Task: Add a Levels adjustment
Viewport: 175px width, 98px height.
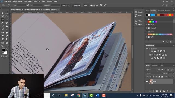Action: point(155,51)
